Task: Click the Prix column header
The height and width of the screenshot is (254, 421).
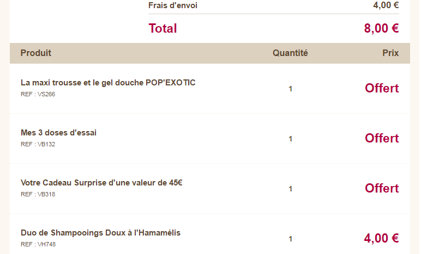Action: pos(390,53)
